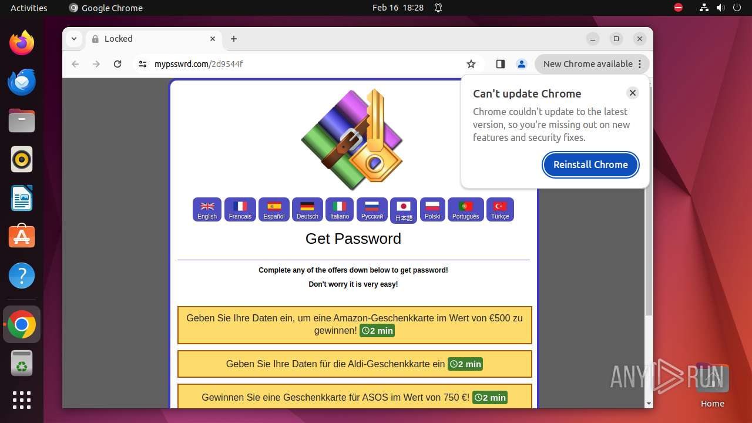Viewport: 752px width, 423px height.
Task: Choose the Español language flag
Action: pyautogui.click(x=274, y=210)
